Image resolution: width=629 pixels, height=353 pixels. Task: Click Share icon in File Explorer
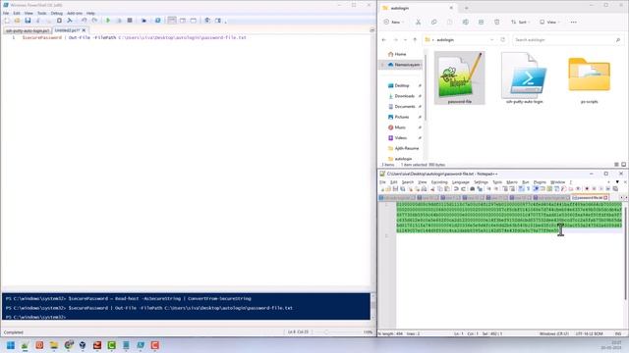481,22
